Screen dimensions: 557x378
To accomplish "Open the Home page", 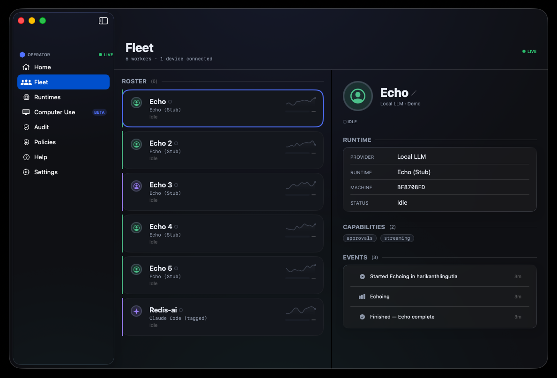I will pyautogui.click(x=63, y=67).
